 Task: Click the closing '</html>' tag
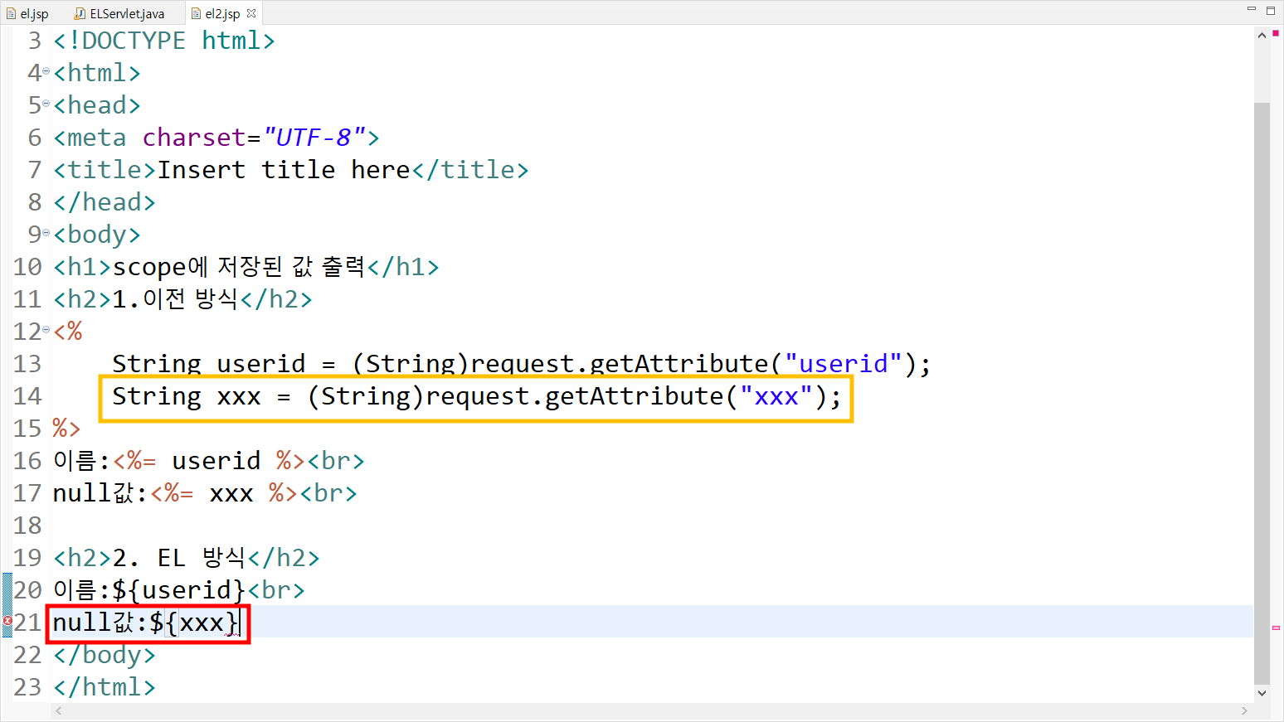pyautogui.click(x=105, y=687)
